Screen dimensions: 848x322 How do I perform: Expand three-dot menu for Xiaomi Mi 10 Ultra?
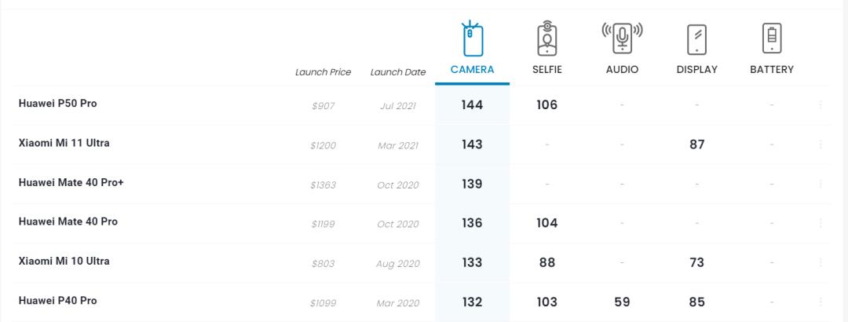821,262
